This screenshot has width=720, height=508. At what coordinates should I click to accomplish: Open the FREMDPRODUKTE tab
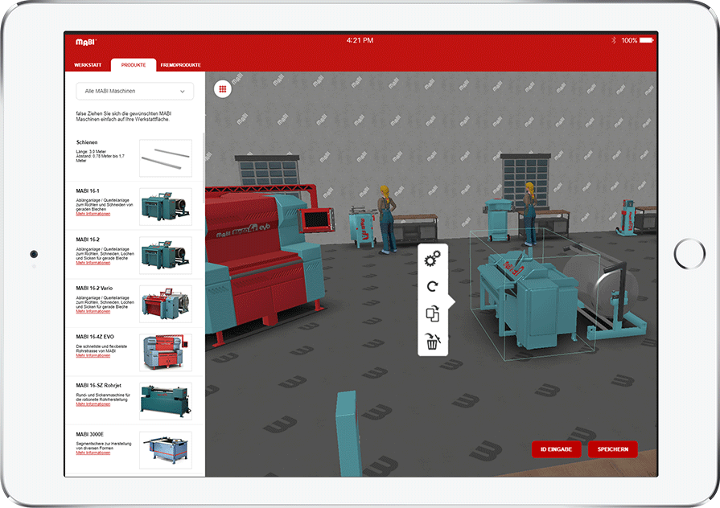point(180,65)
